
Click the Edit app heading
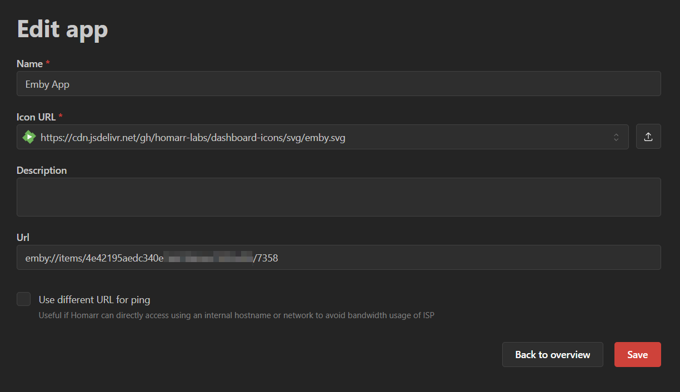[x=62, y=29]
